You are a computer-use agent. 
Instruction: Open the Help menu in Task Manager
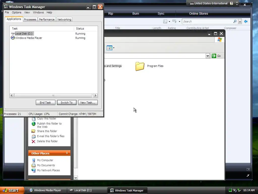coord(49,12)
